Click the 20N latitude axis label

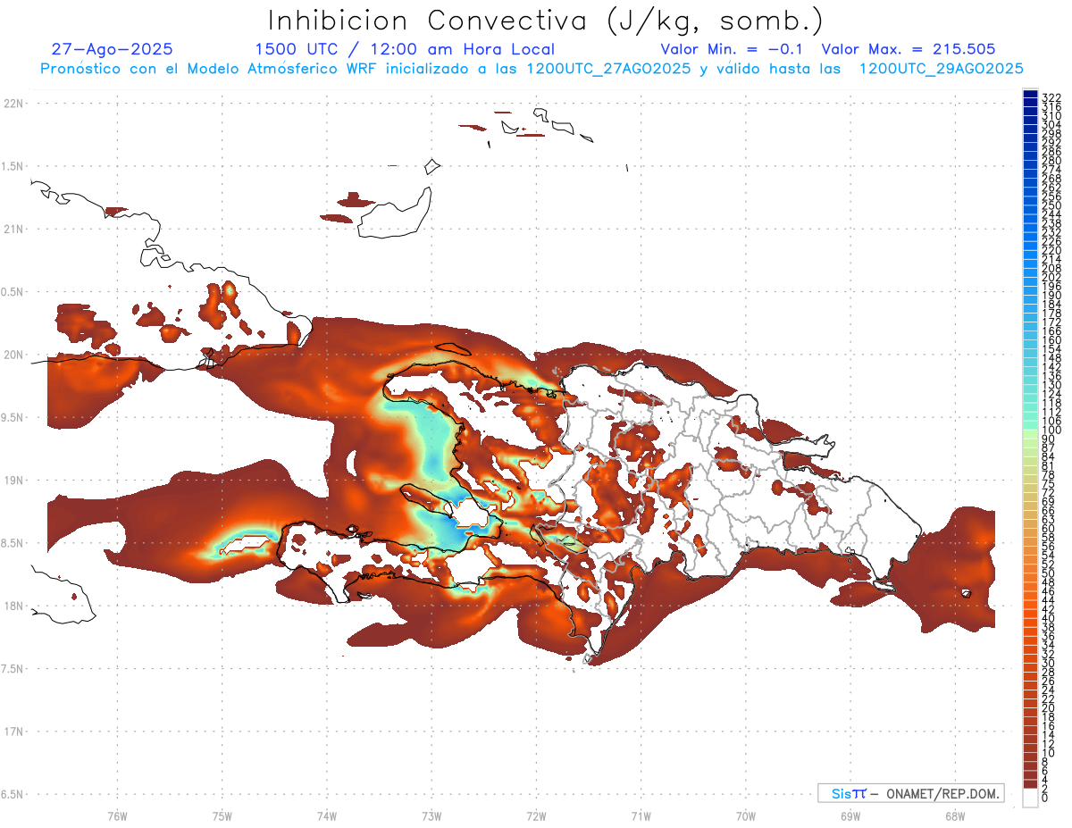[14, 355]
